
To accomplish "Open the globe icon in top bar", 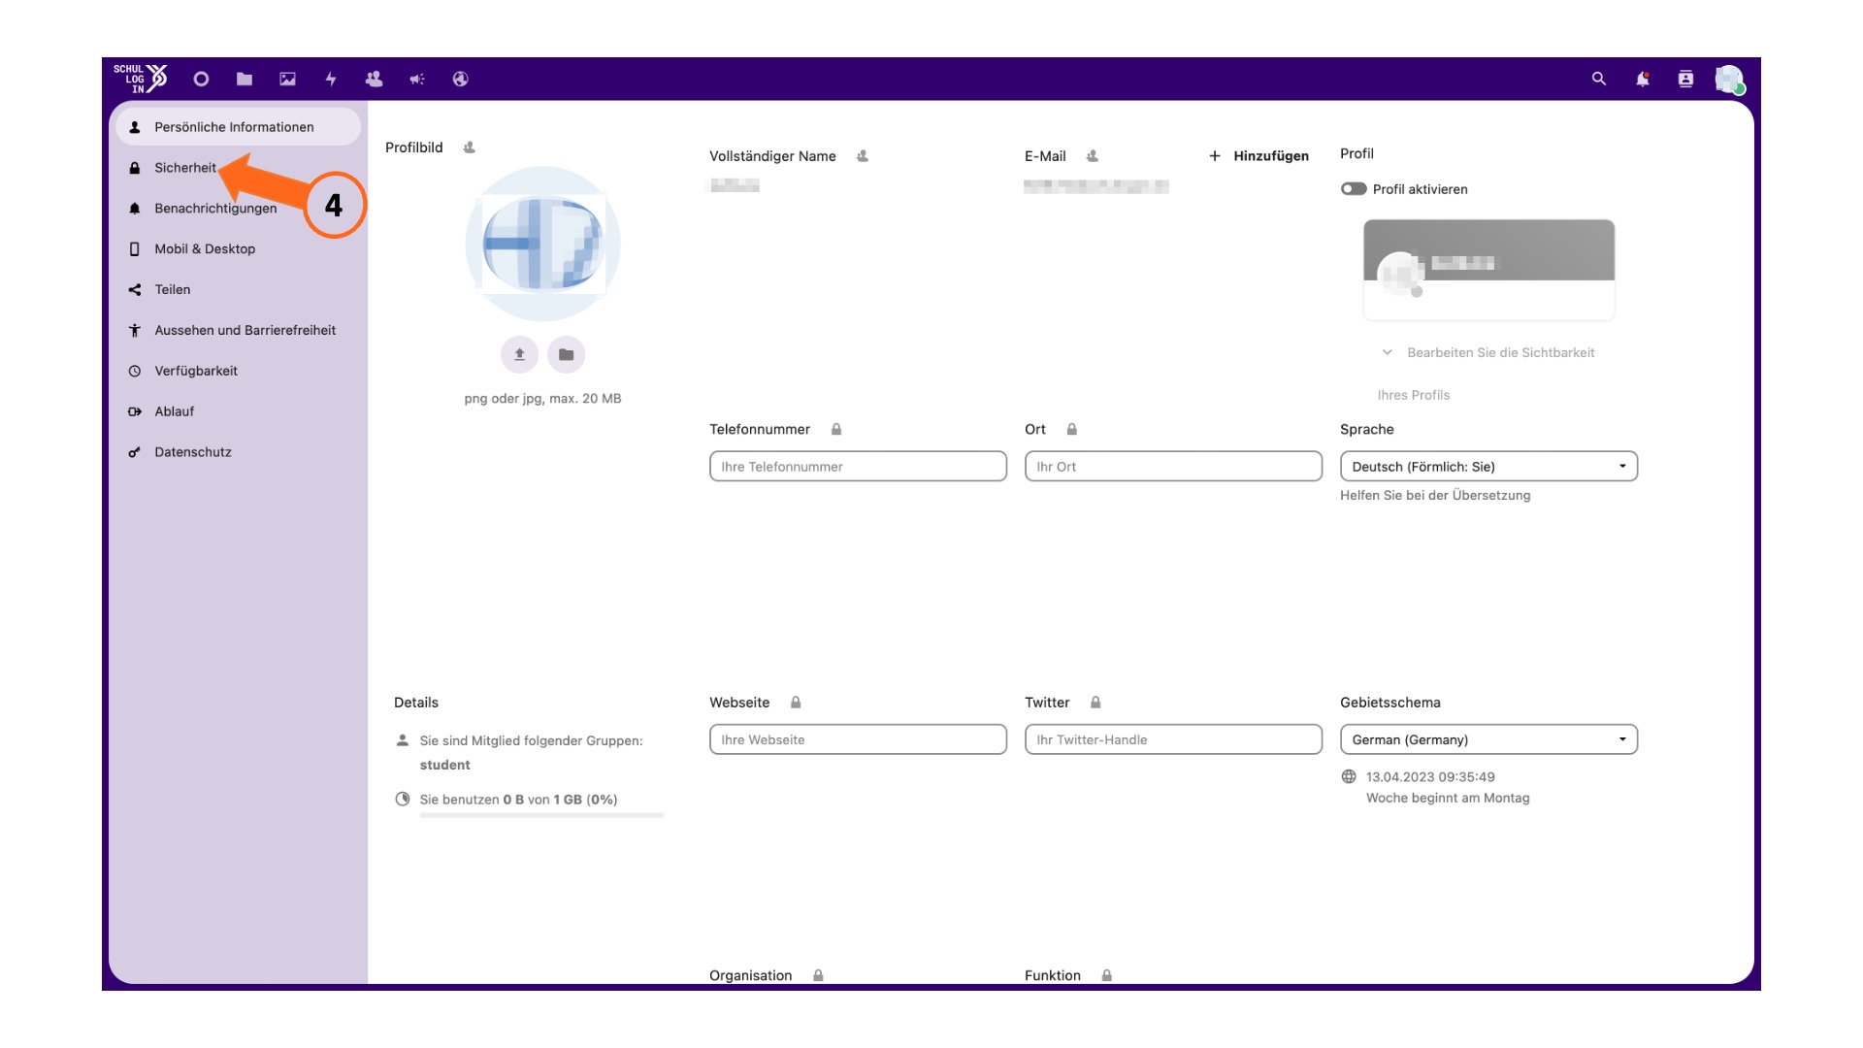I will pyautogui.click(x=461, y=79).
